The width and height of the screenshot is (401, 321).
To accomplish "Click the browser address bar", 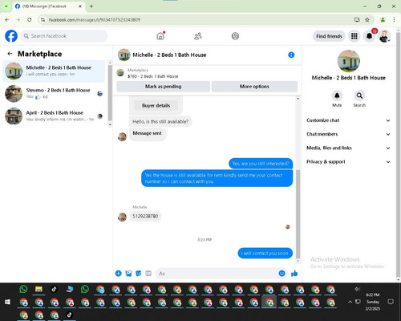I will coord(198,19).
